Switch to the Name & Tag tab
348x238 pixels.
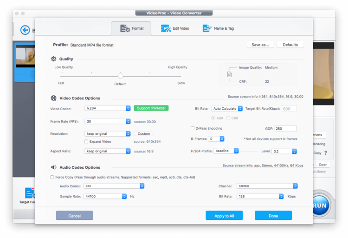click(x=218, y=28)
